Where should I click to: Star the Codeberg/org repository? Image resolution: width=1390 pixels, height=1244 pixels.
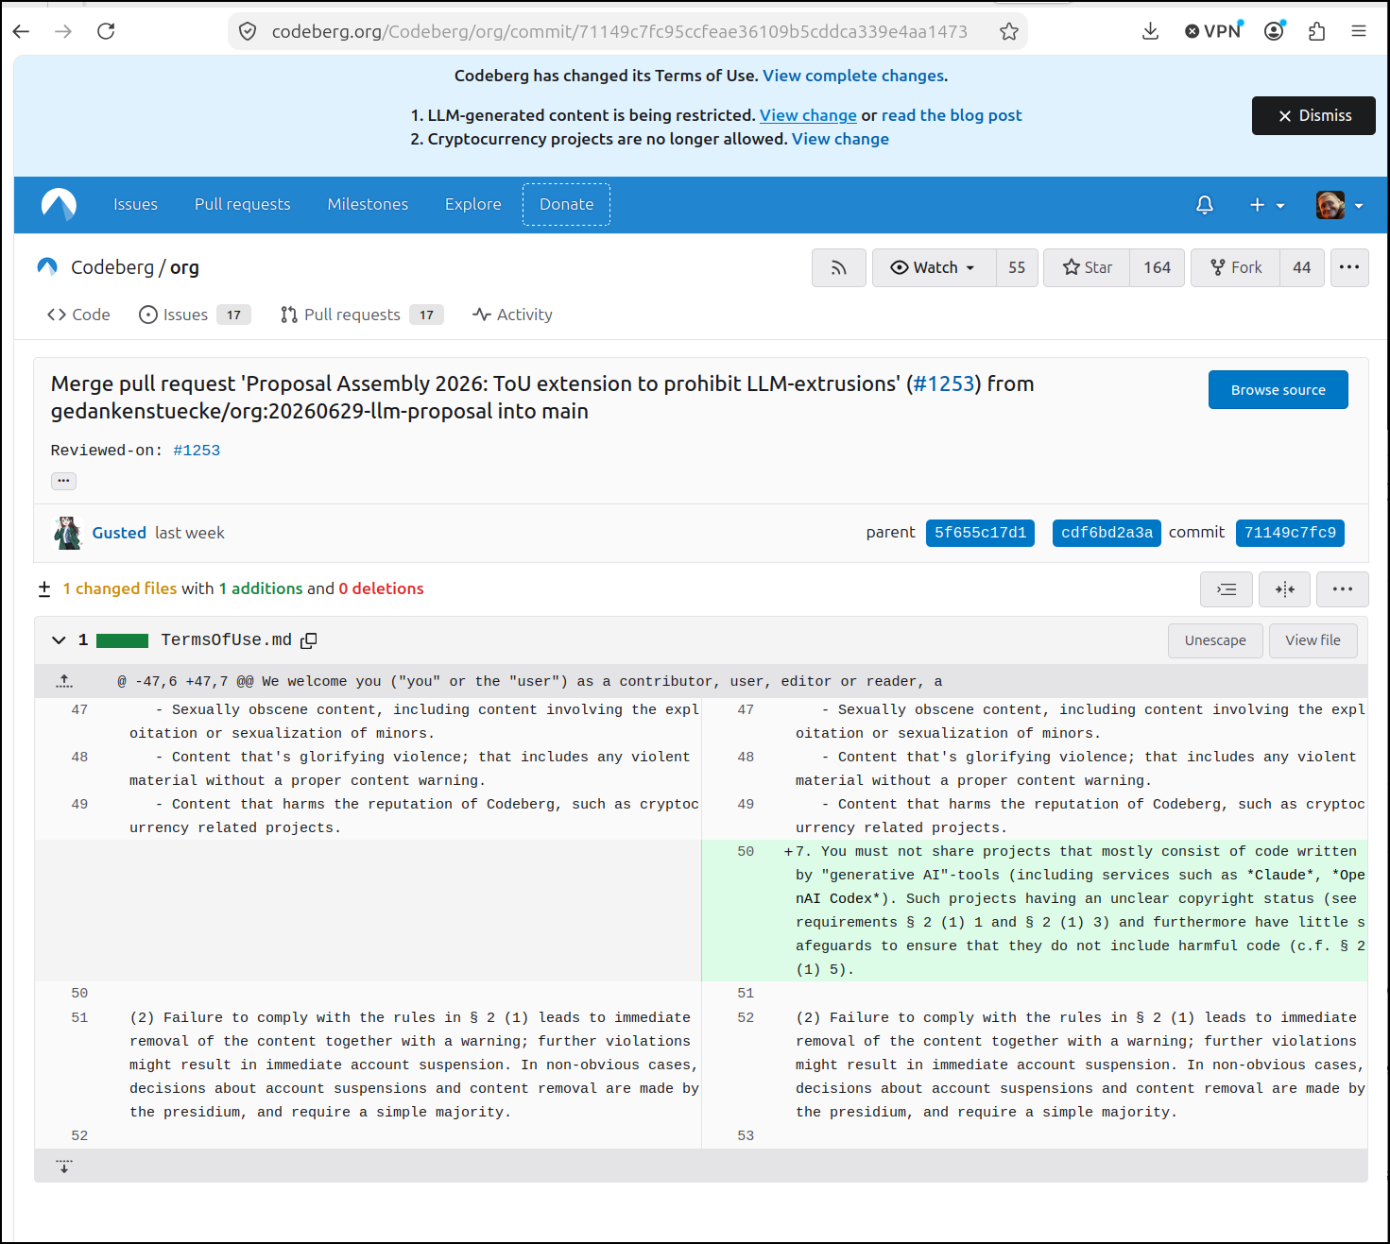1087,267
